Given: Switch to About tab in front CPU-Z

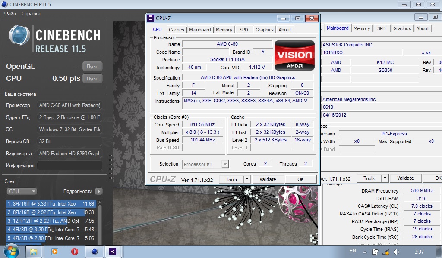Looking at the screenshot, I should tap(285, 30).
